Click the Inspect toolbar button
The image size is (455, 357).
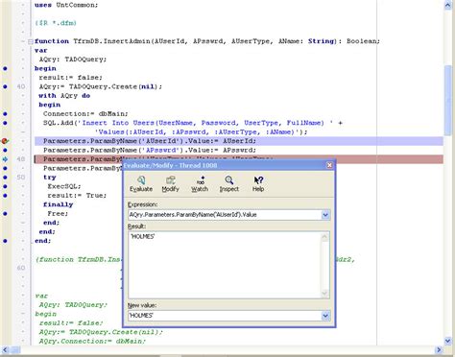tap(229, 184)
